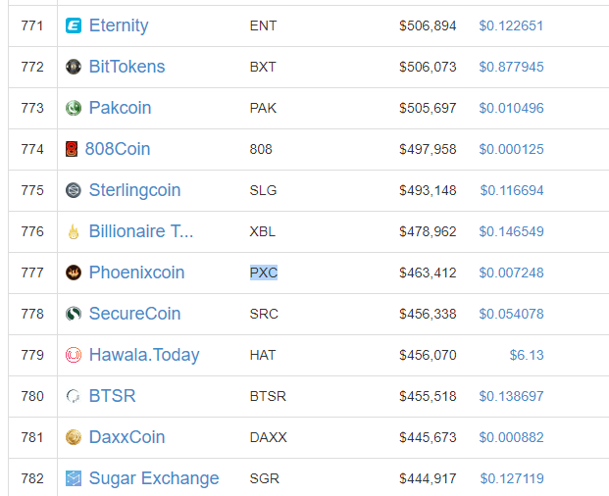Image resolution: width=609 pixels, height=496 pixels.
Task: Click the SecureCoin logo icon
Action: [74, 314]
